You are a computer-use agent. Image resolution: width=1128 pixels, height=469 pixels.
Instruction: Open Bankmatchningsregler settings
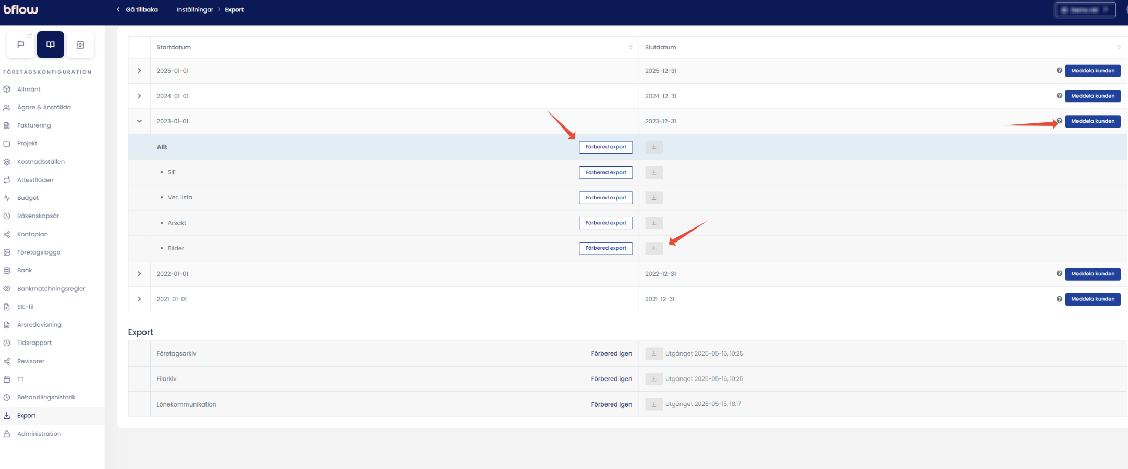(x=52, y=288)
